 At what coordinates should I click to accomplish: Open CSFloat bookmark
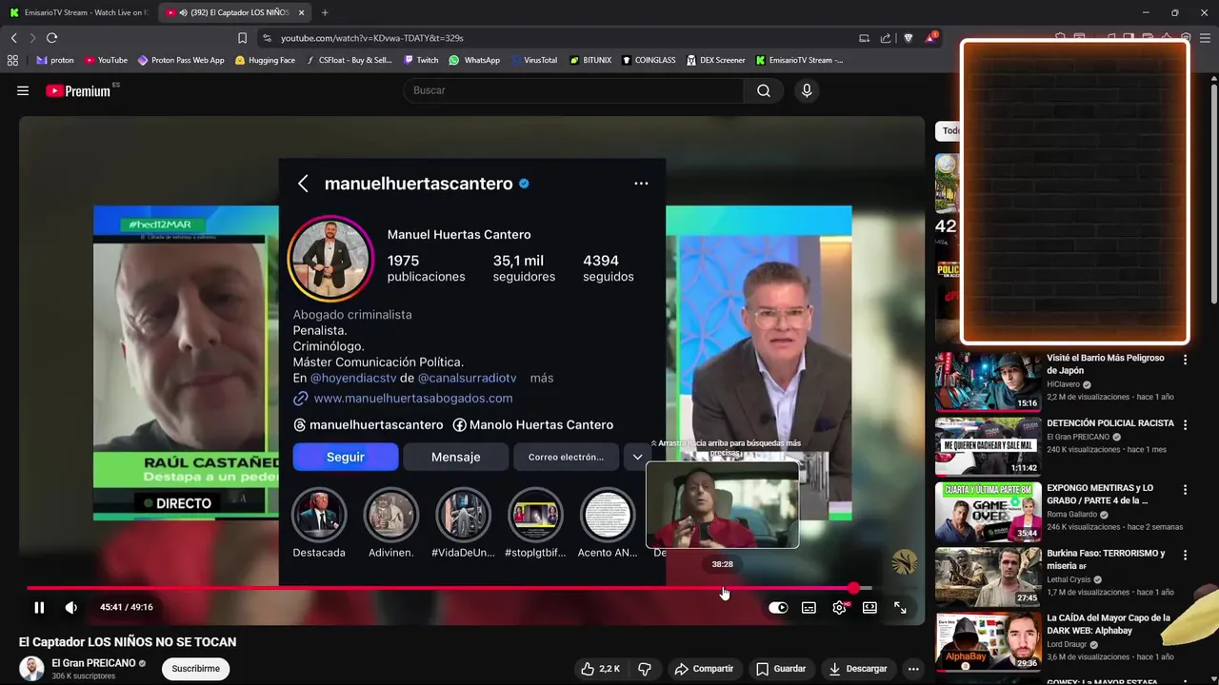(349, 60)
